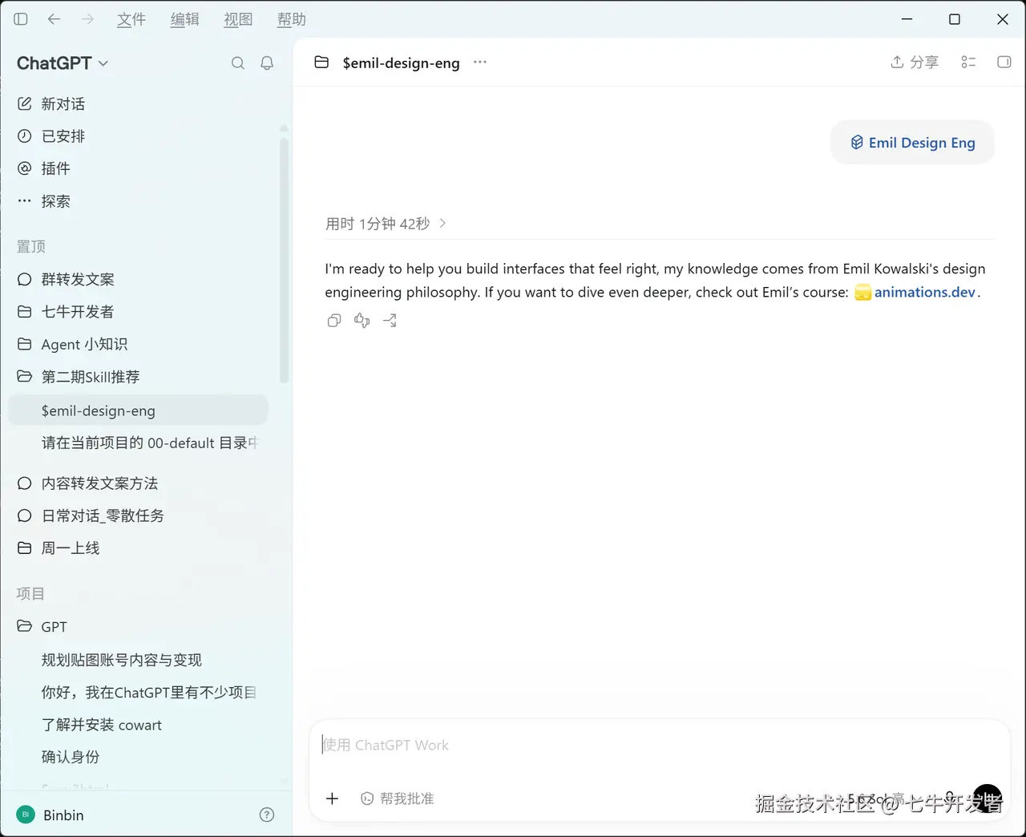
Task: Toggle the right side panel icon
Action: click(1004, 62)
